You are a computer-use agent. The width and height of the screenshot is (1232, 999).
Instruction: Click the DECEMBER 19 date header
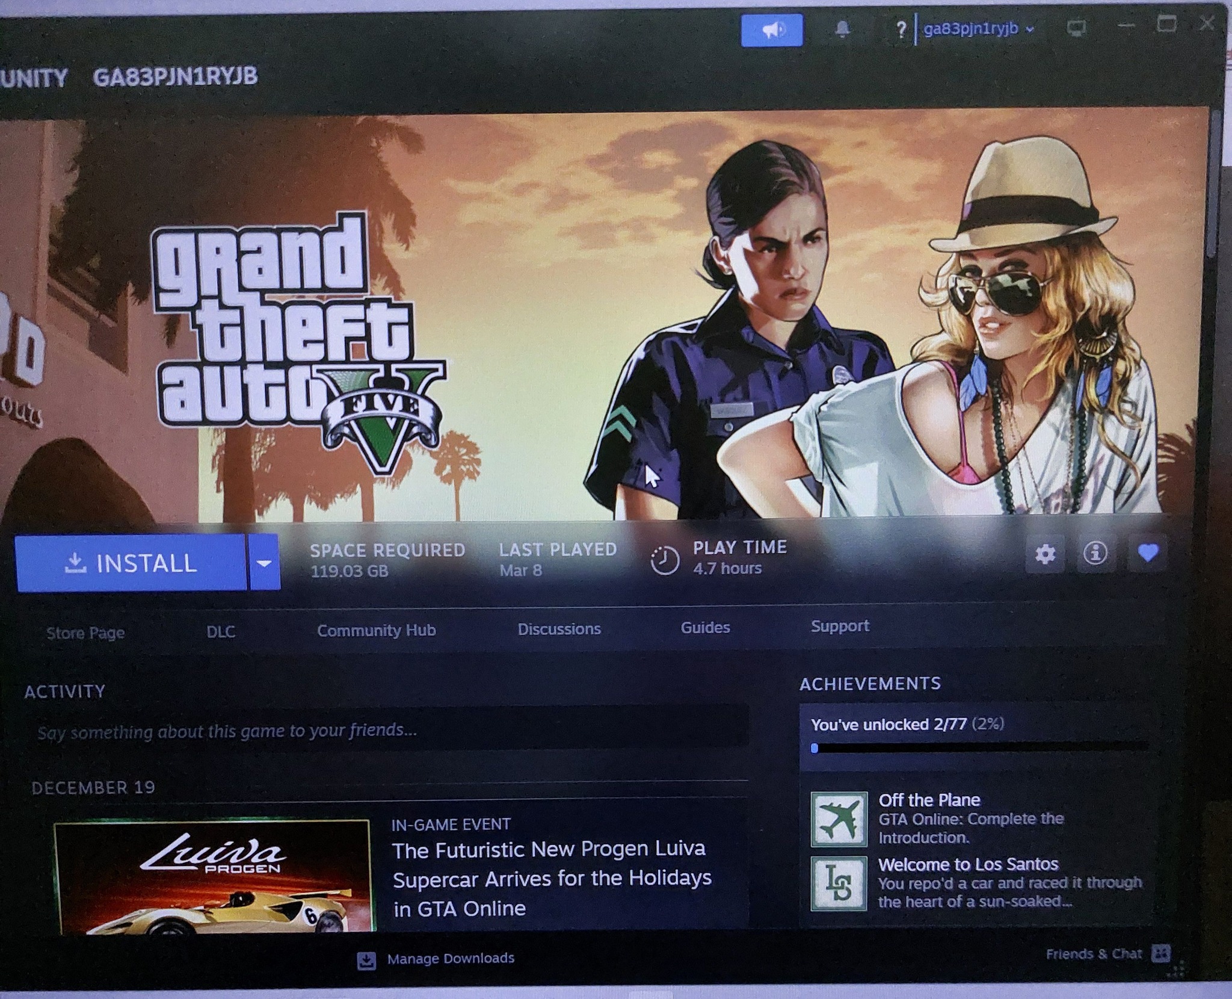93,788
